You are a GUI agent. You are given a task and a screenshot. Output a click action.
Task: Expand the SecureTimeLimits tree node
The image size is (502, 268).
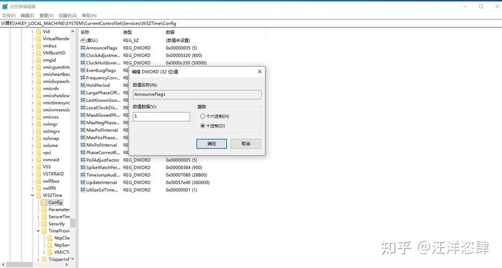(39, 217)
